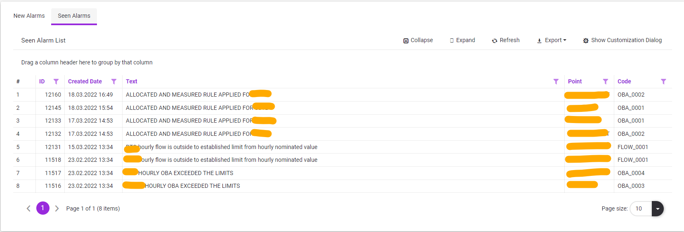Screen dimensions: 684x232
Task: Expand all grouped alarm rows
Action: pos(462,40)
